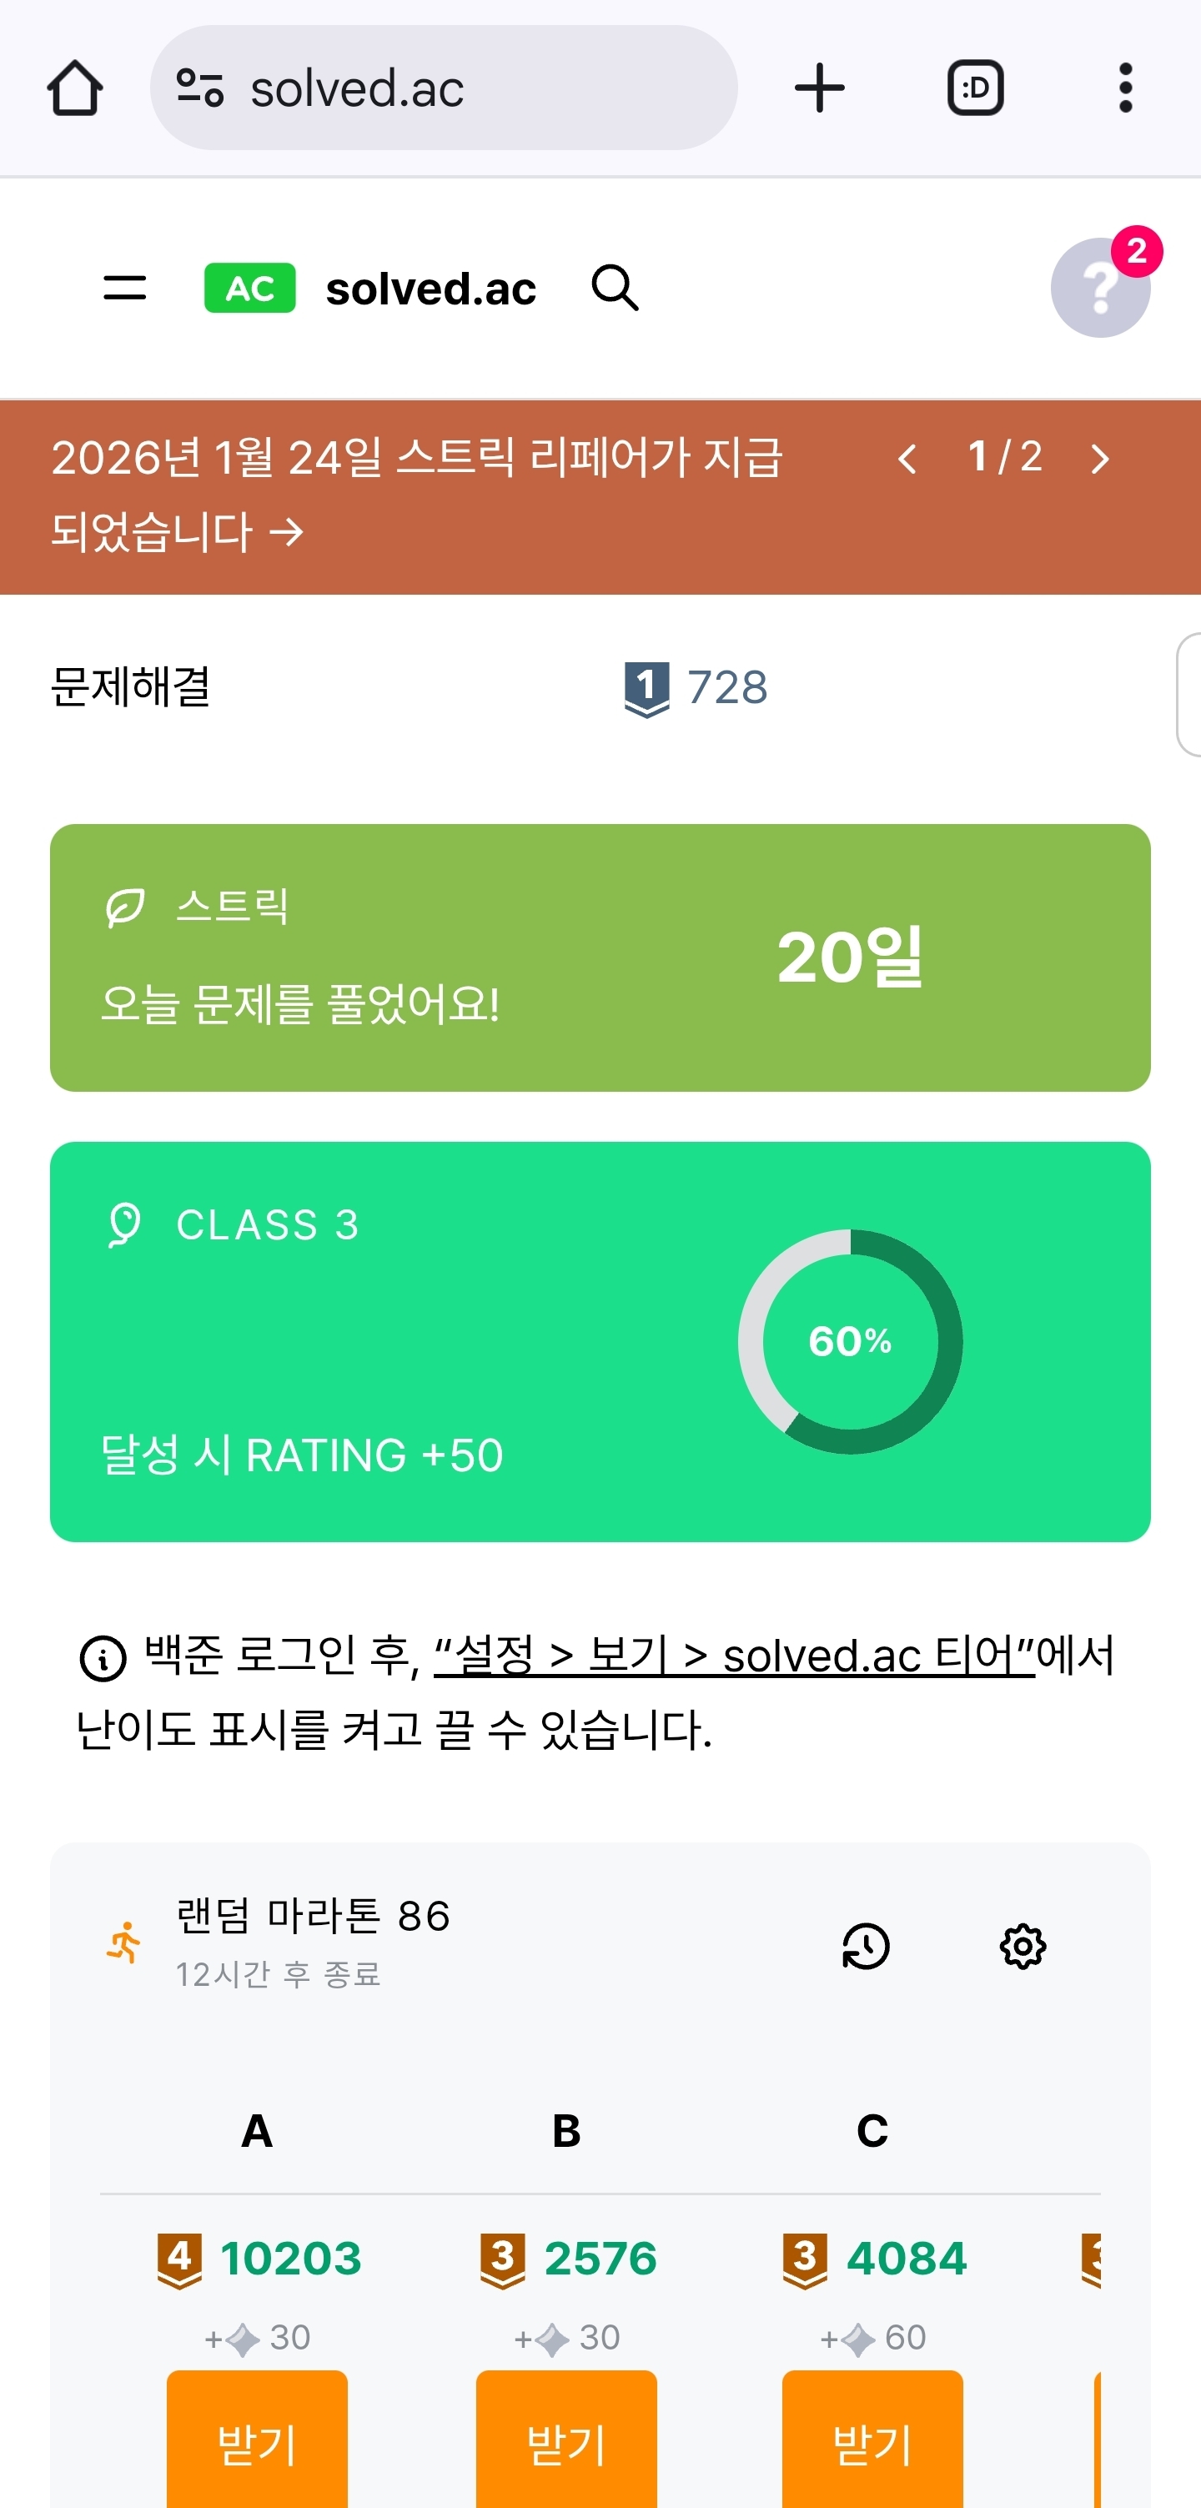Click the CLASS 3 60% progress ring
The height and width of the screenshot is (2508, 1201).
(850, 1342)
